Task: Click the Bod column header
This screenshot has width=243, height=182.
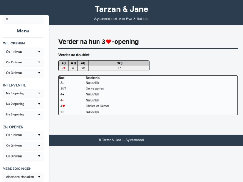Action: click(x=62, y=78)
